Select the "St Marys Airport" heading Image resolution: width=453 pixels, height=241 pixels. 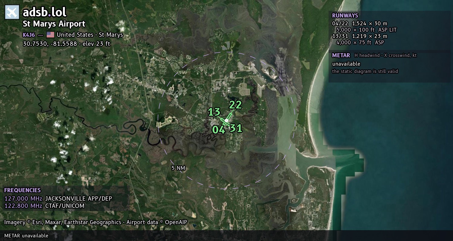click(54, 24)
